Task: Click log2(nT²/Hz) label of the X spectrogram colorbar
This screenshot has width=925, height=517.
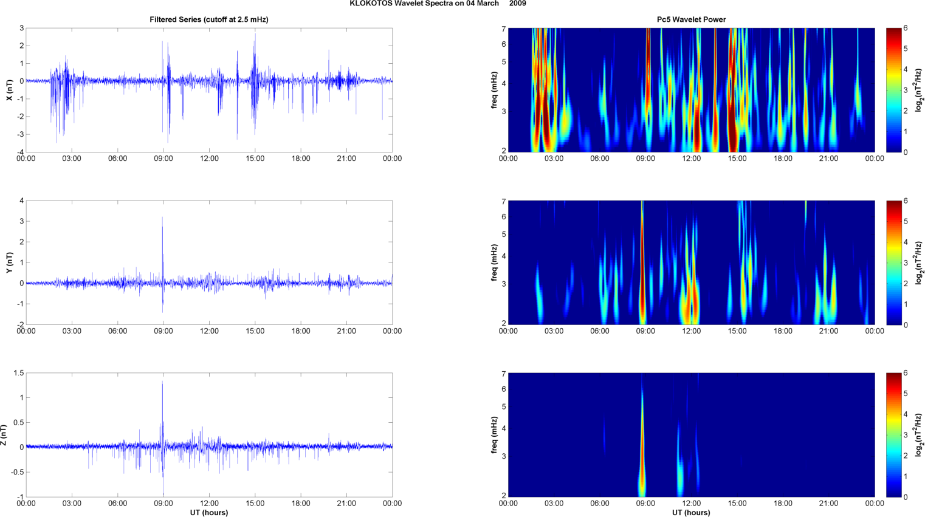Action: click(x=920, y=90)
